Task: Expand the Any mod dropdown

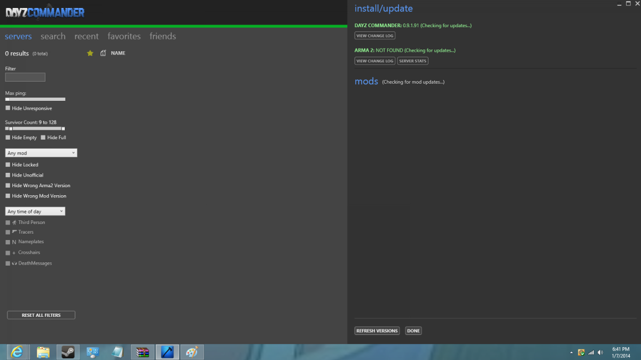Action: click(x=41, y=153)
